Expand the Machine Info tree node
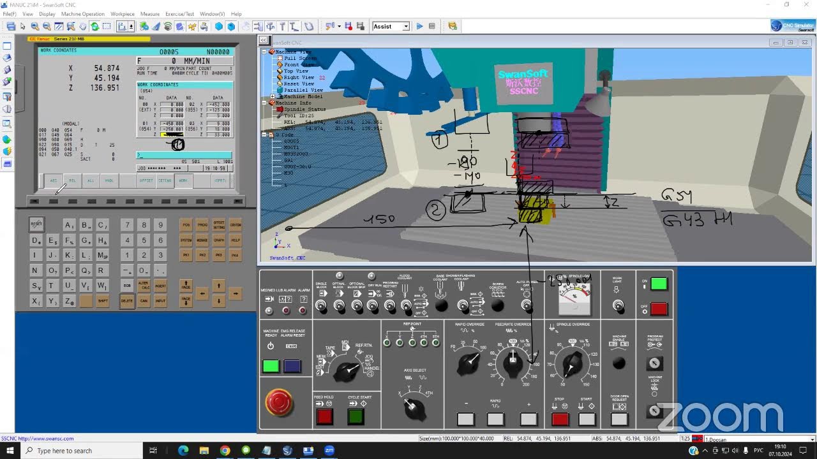This screenshot has height=459, width=817. [265, 103]
